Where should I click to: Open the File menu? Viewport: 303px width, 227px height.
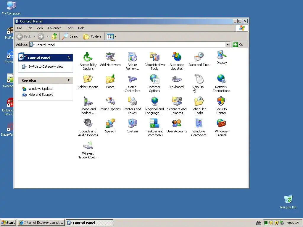point(20,28)
